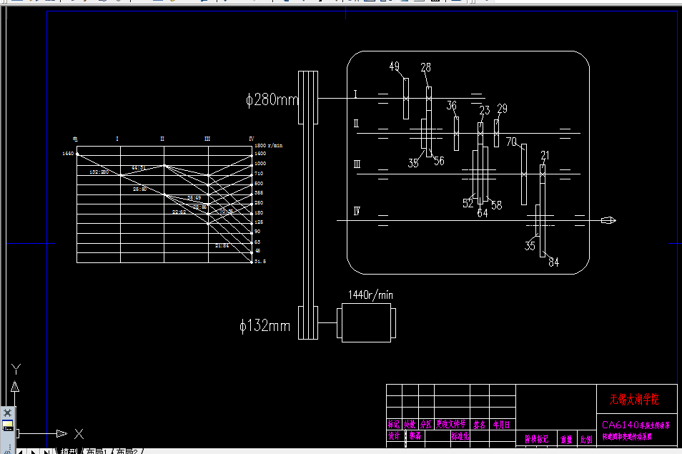Select gear tooth label 29
682x454 pixels.
pos(502,109)
